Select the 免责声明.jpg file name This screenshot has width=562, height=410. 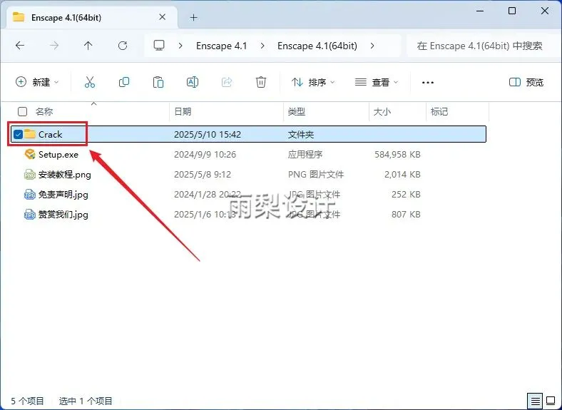tap(63, 195)
